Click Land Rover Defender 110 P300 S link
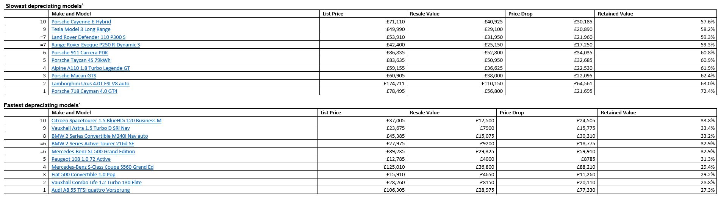Viewport: 721px width, 200px height. tap(88, 37)
